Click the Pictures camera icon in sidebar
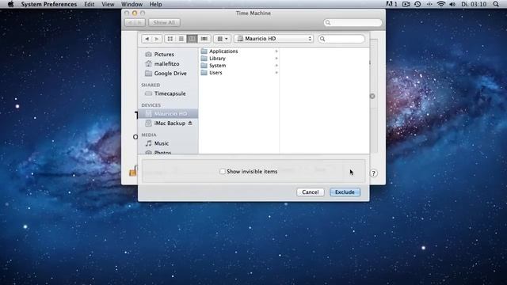 pos(148,55)
